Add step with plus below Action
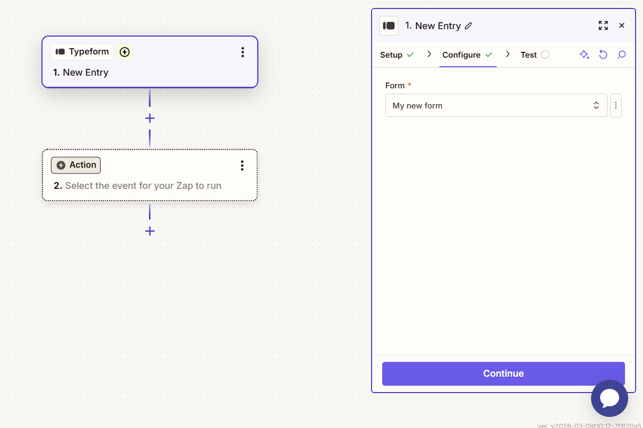643x428 pixels. click(150, 231)
